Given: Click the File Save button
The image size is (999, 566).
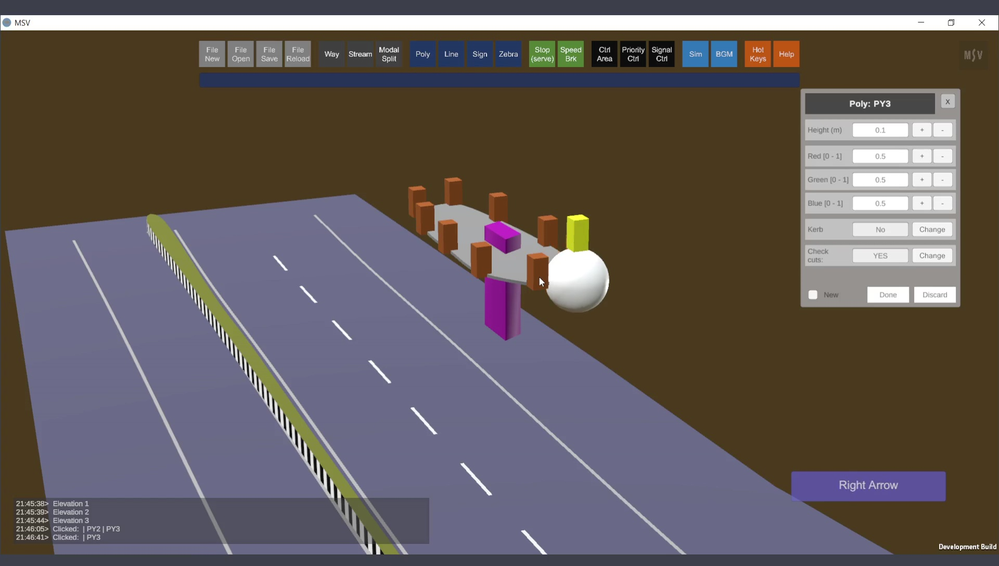Looking at the screenshot, I should click(x=269, y=54).
